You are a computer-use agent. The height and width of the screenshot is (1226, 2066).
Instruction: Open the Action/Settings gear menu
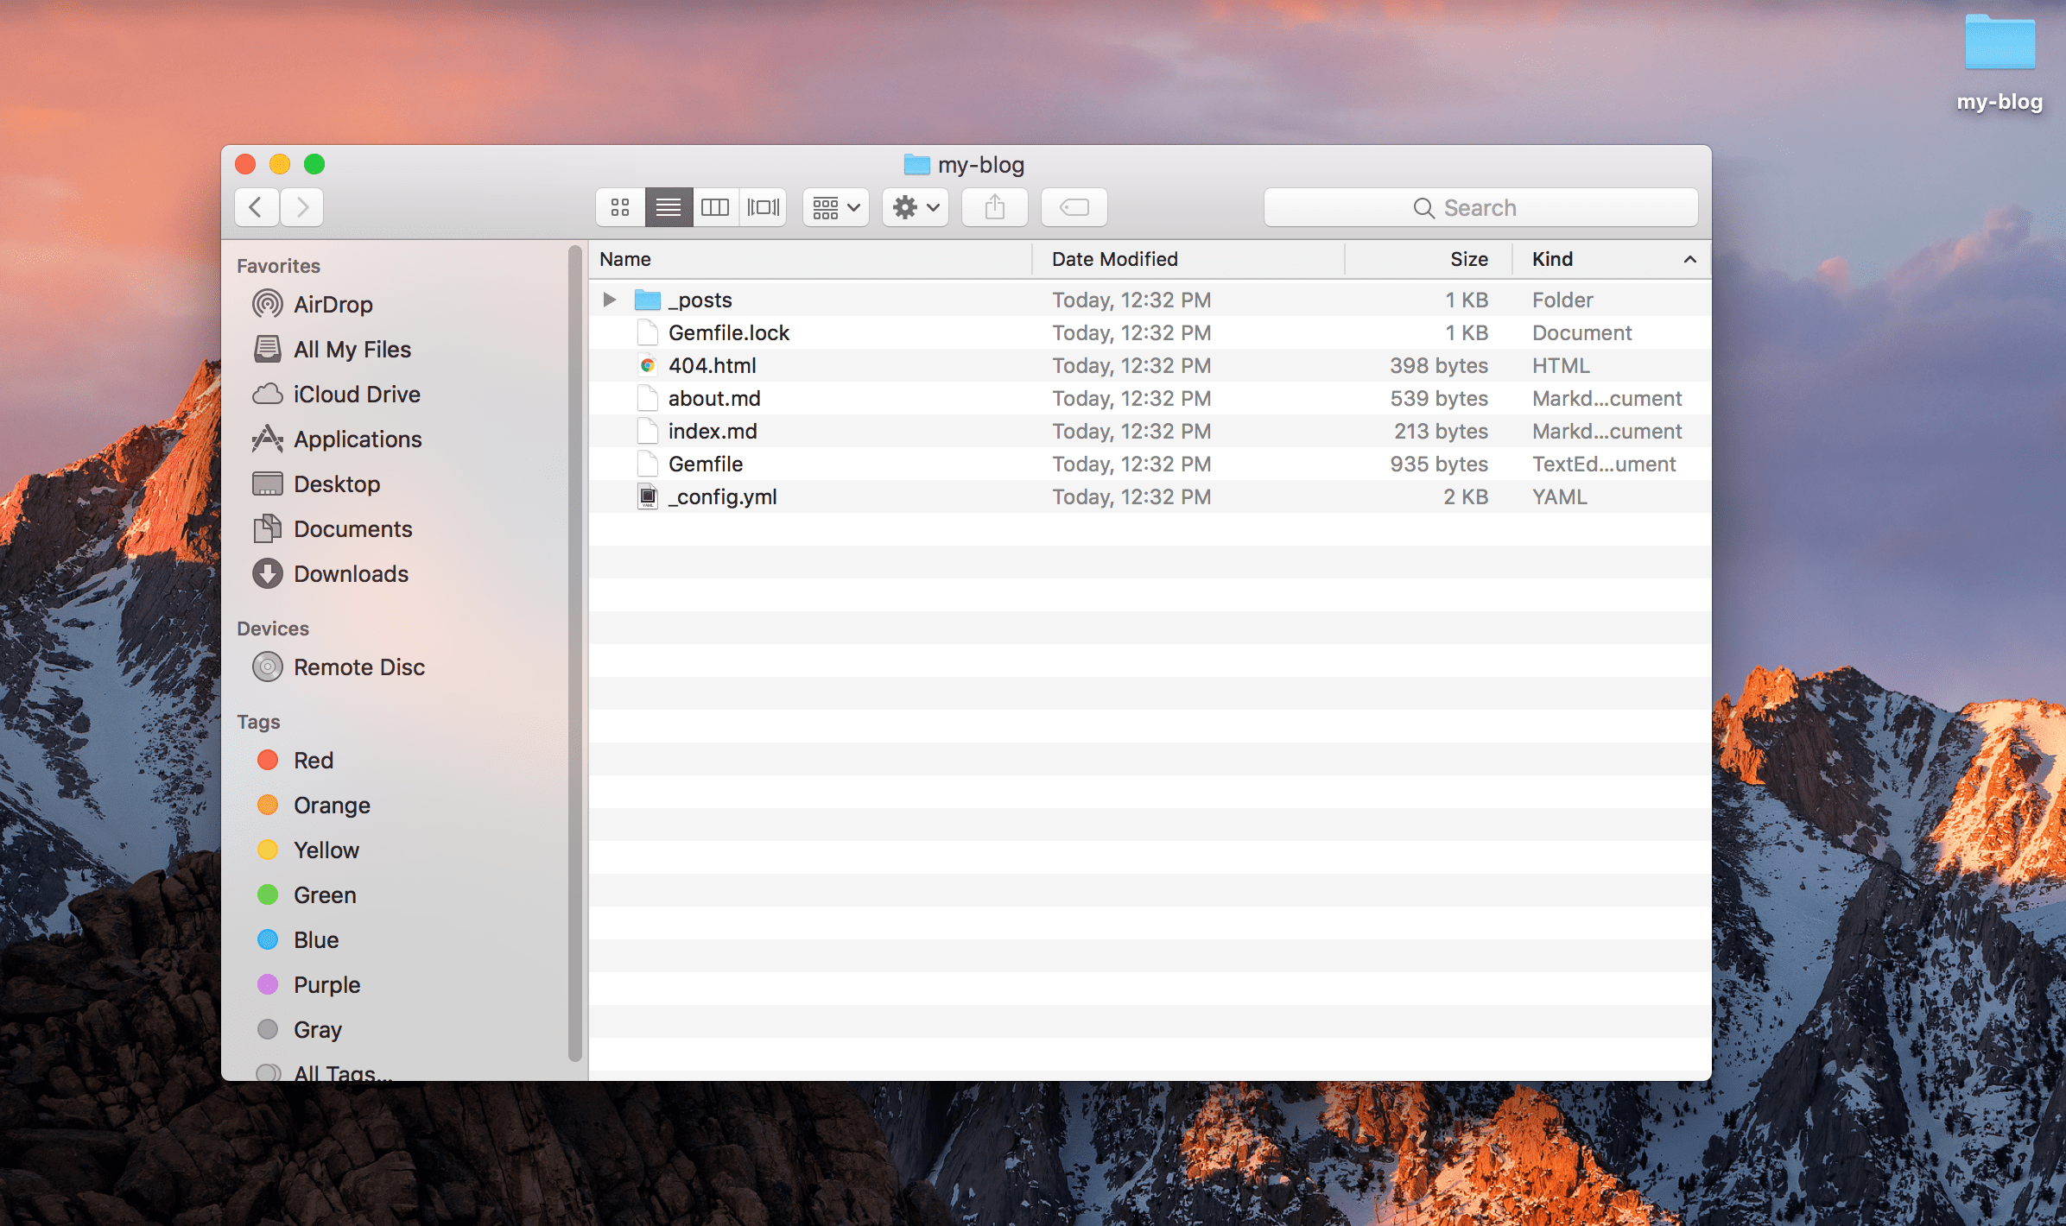[913, 205]
